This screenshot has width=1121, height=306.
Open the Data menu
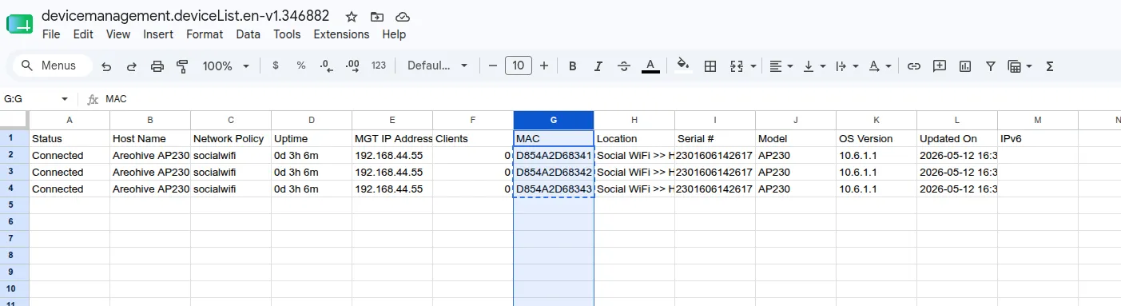pyautogui.click(x=248, y=34)
